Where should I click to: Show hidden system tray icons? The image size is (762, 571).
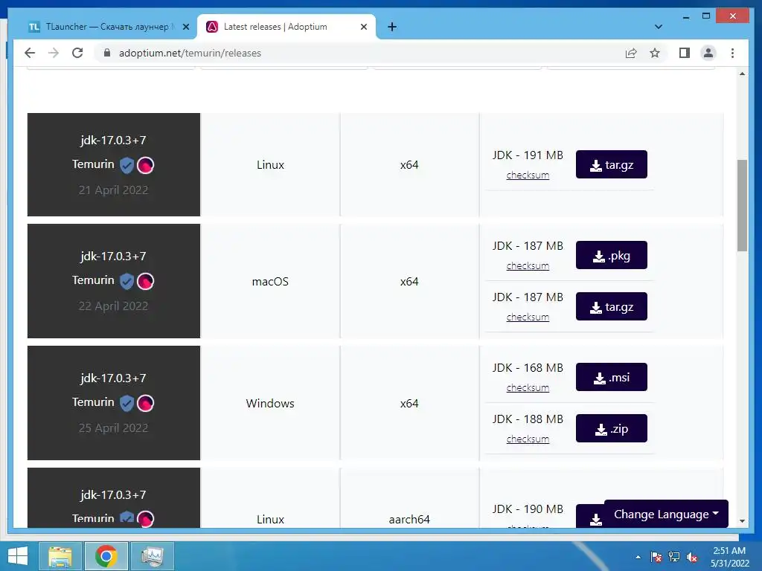tap(638, 557)
